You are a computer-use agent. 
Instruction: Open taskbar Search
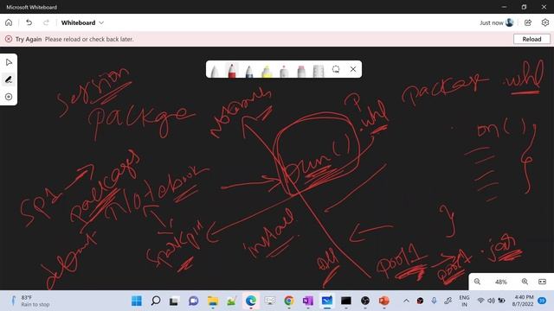[x=156, y=301]
